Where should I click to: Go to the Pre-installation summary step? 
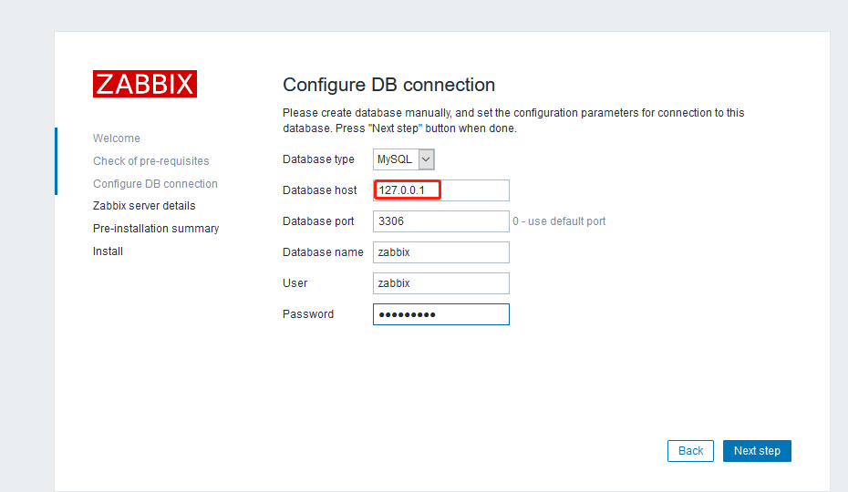(156, 229)
